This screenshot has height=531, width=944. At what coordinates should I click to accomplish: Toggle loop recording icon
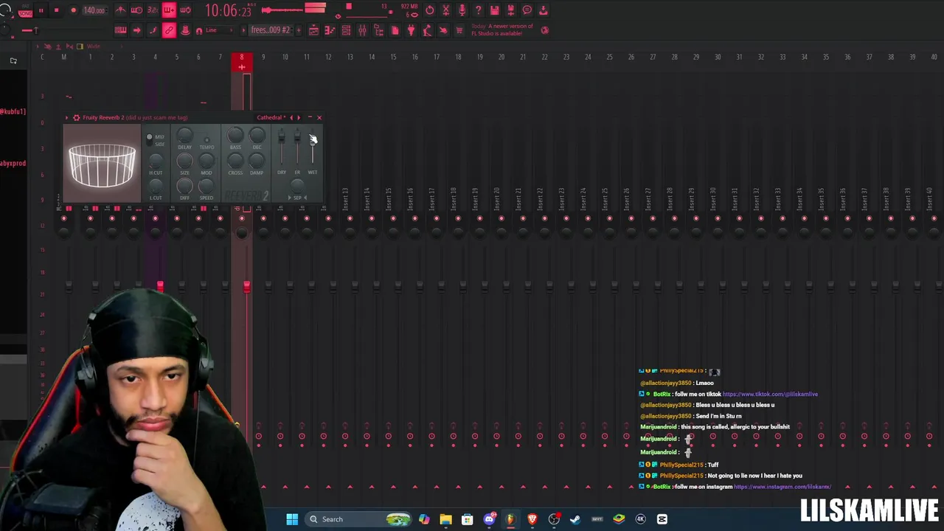coord(185,10)
